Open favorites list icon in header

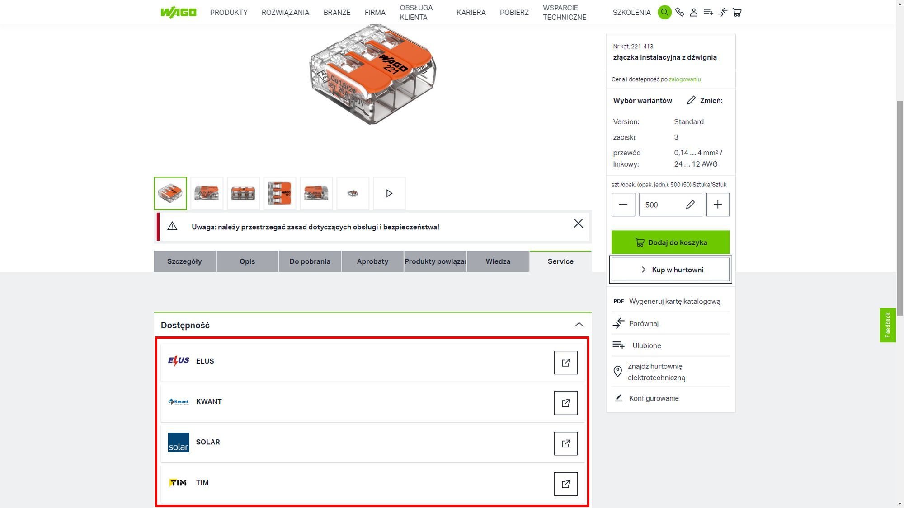pos(708,12)
